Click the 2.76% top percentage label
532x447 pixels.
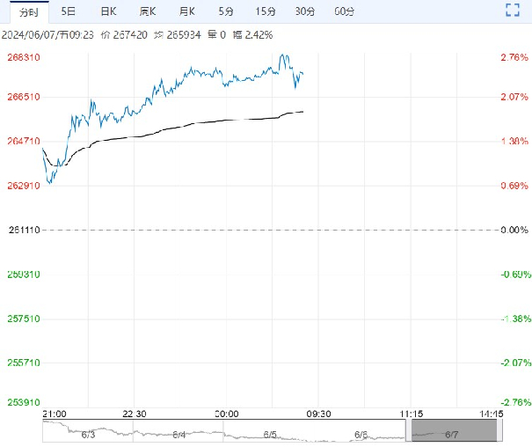pyautogui.click(x=513, y=57)
